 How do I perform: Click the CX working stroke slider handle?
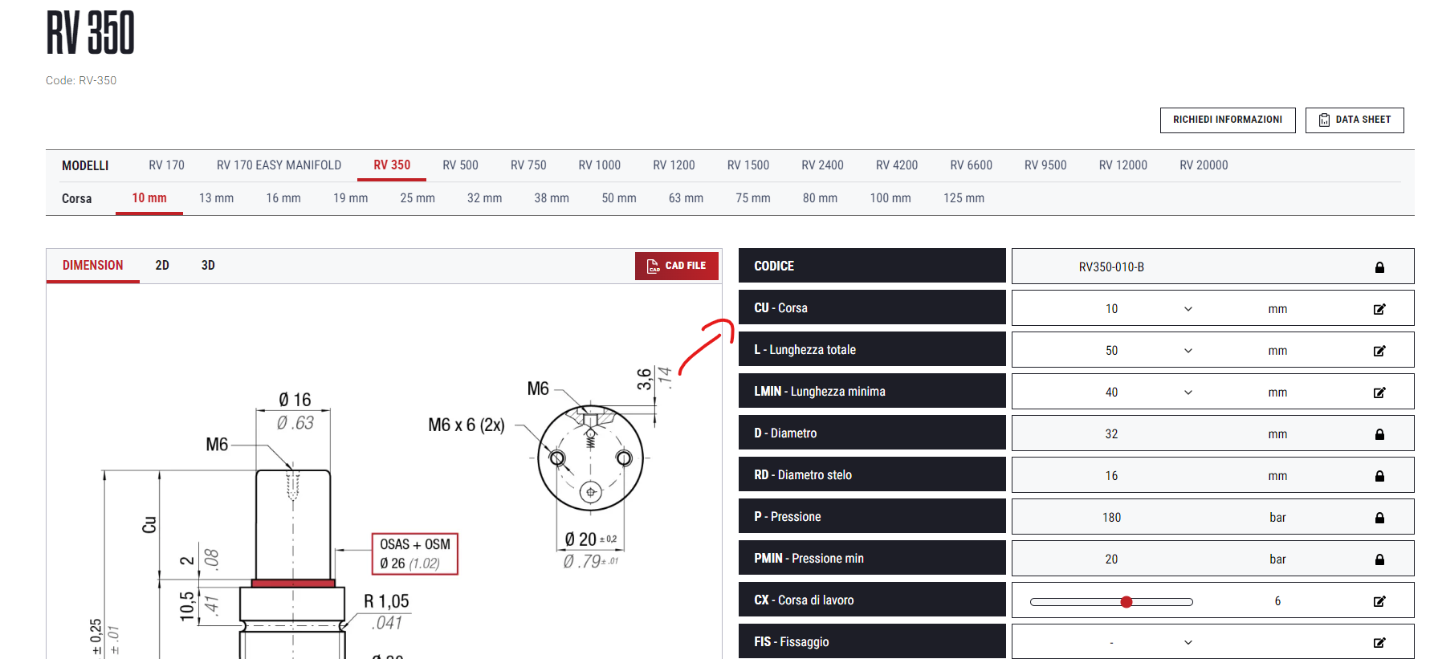click(x=1126, y=601)
